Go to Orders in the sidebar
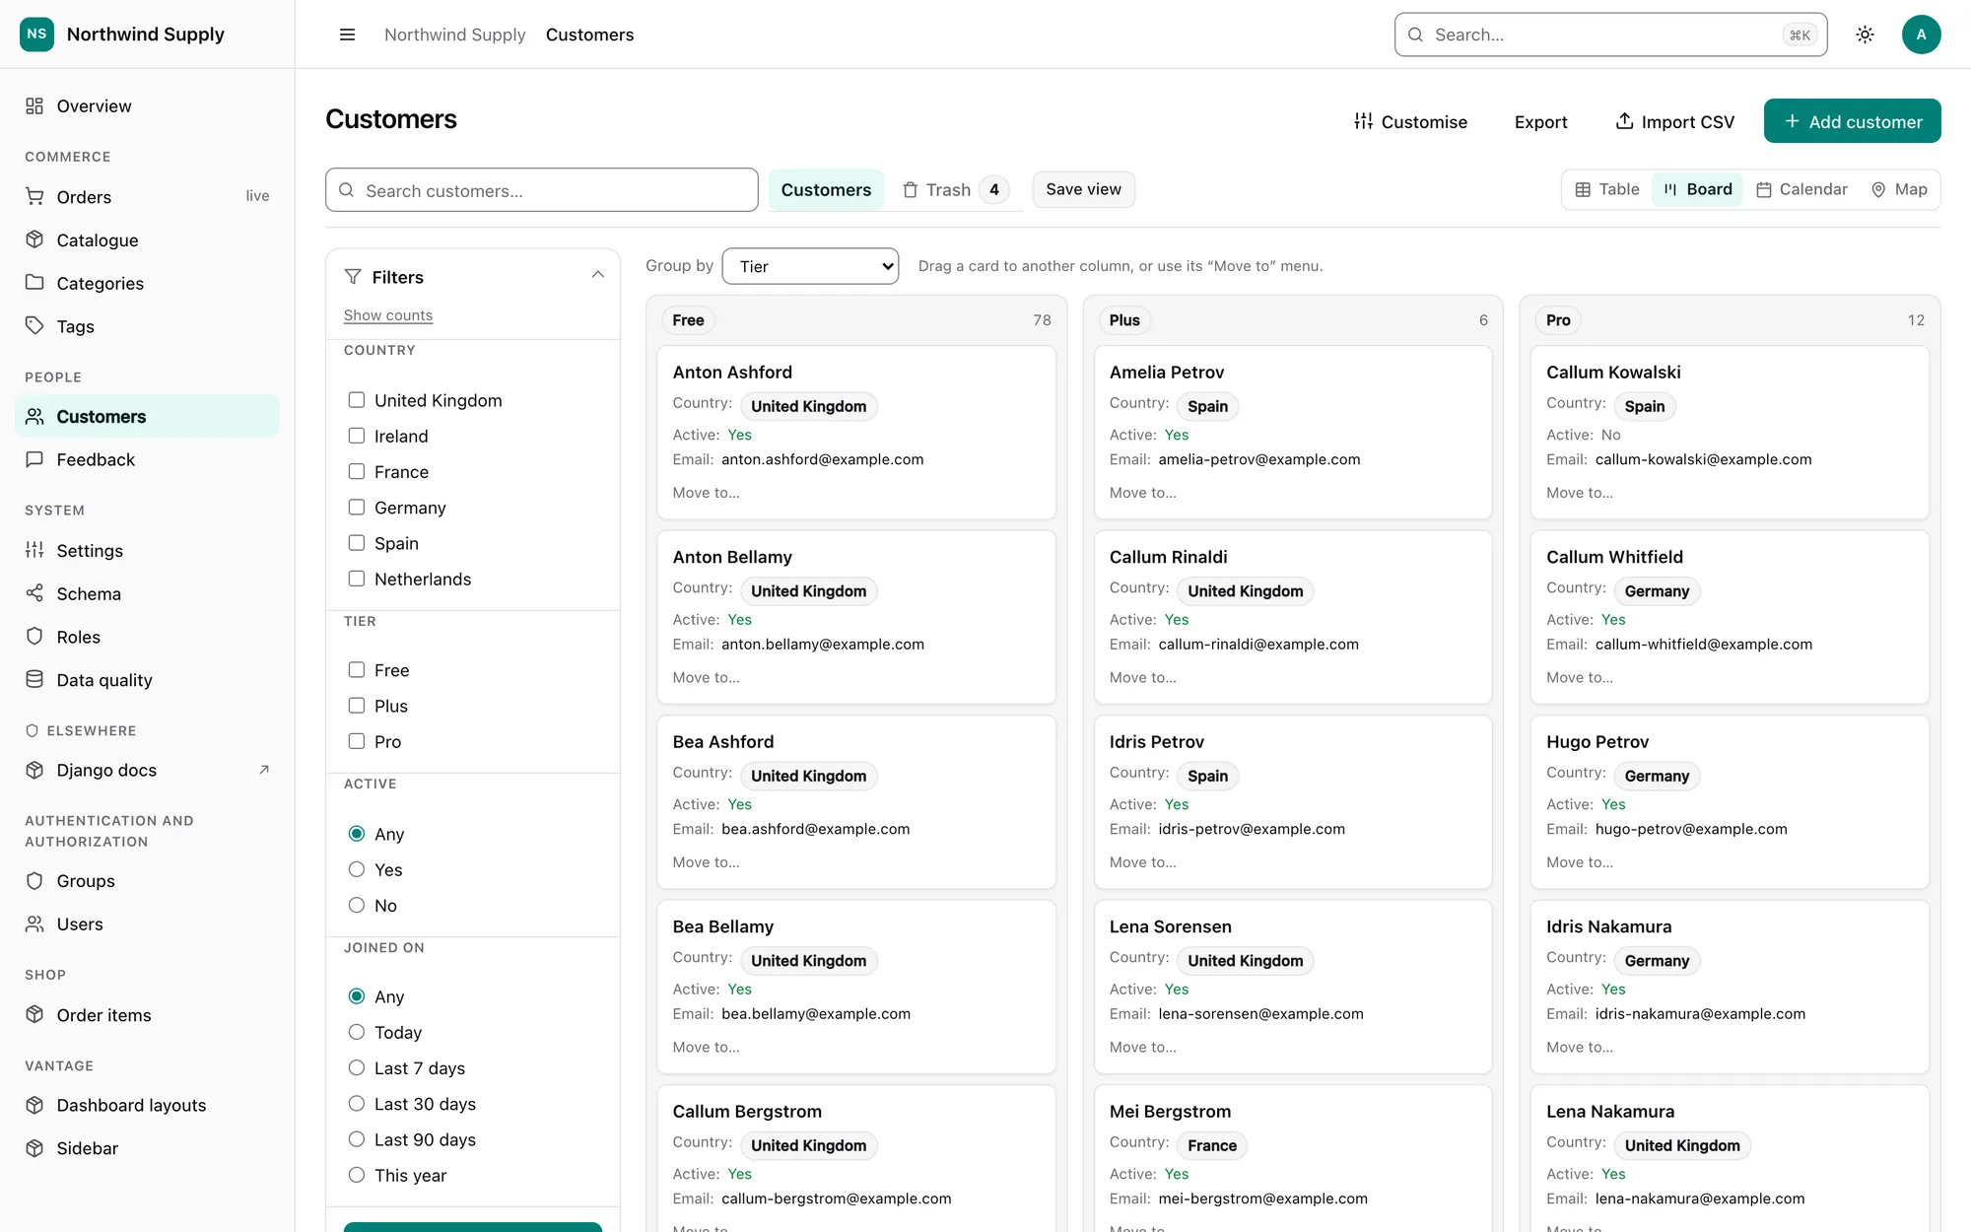This screenshot has width=1971, height=1232. (147, 196)
